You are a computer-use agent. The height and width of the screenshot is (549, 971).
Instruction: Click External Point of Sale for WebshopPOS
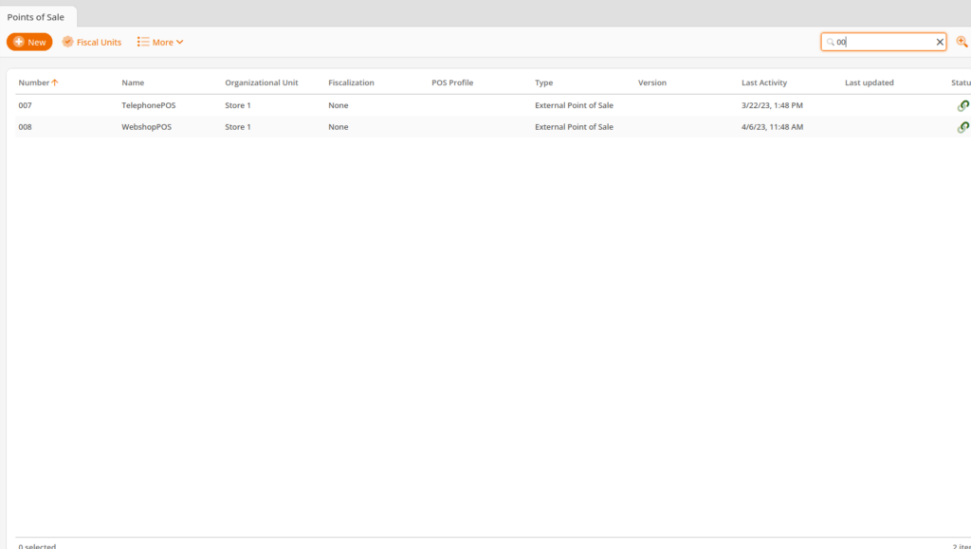click(x=574, y=127)
